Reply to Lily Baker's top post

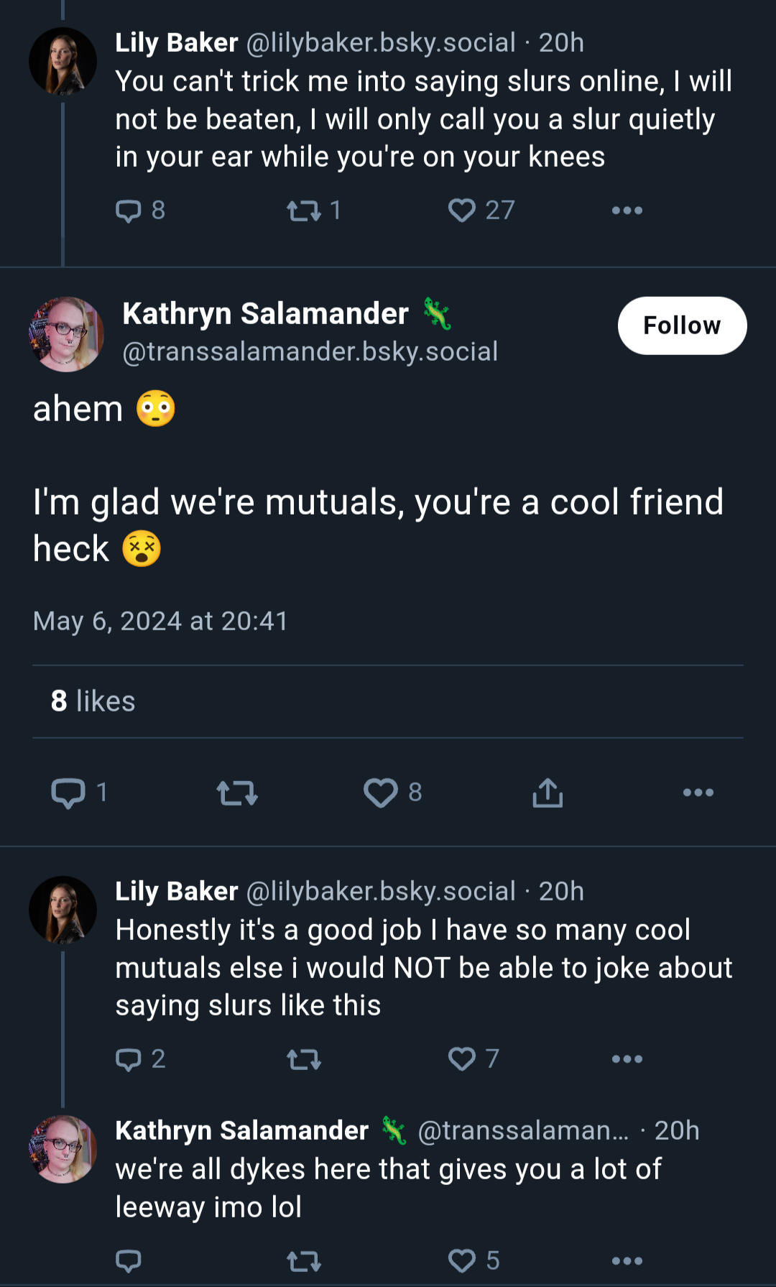point(140,211)
